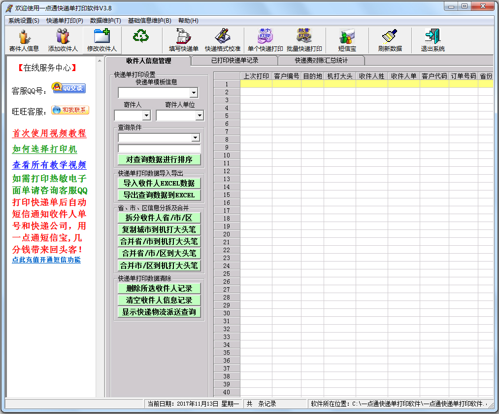This screenshot has height=414, width=499.
Task: Switch to 收件人信息管理 tab
Action: pyautogui.click(x=148, y=61)
